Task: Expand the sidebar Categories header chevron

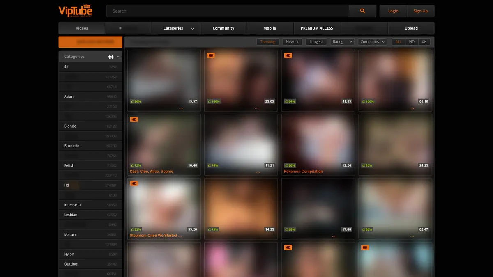Action: pyautogui.click(x=118, y=57)
